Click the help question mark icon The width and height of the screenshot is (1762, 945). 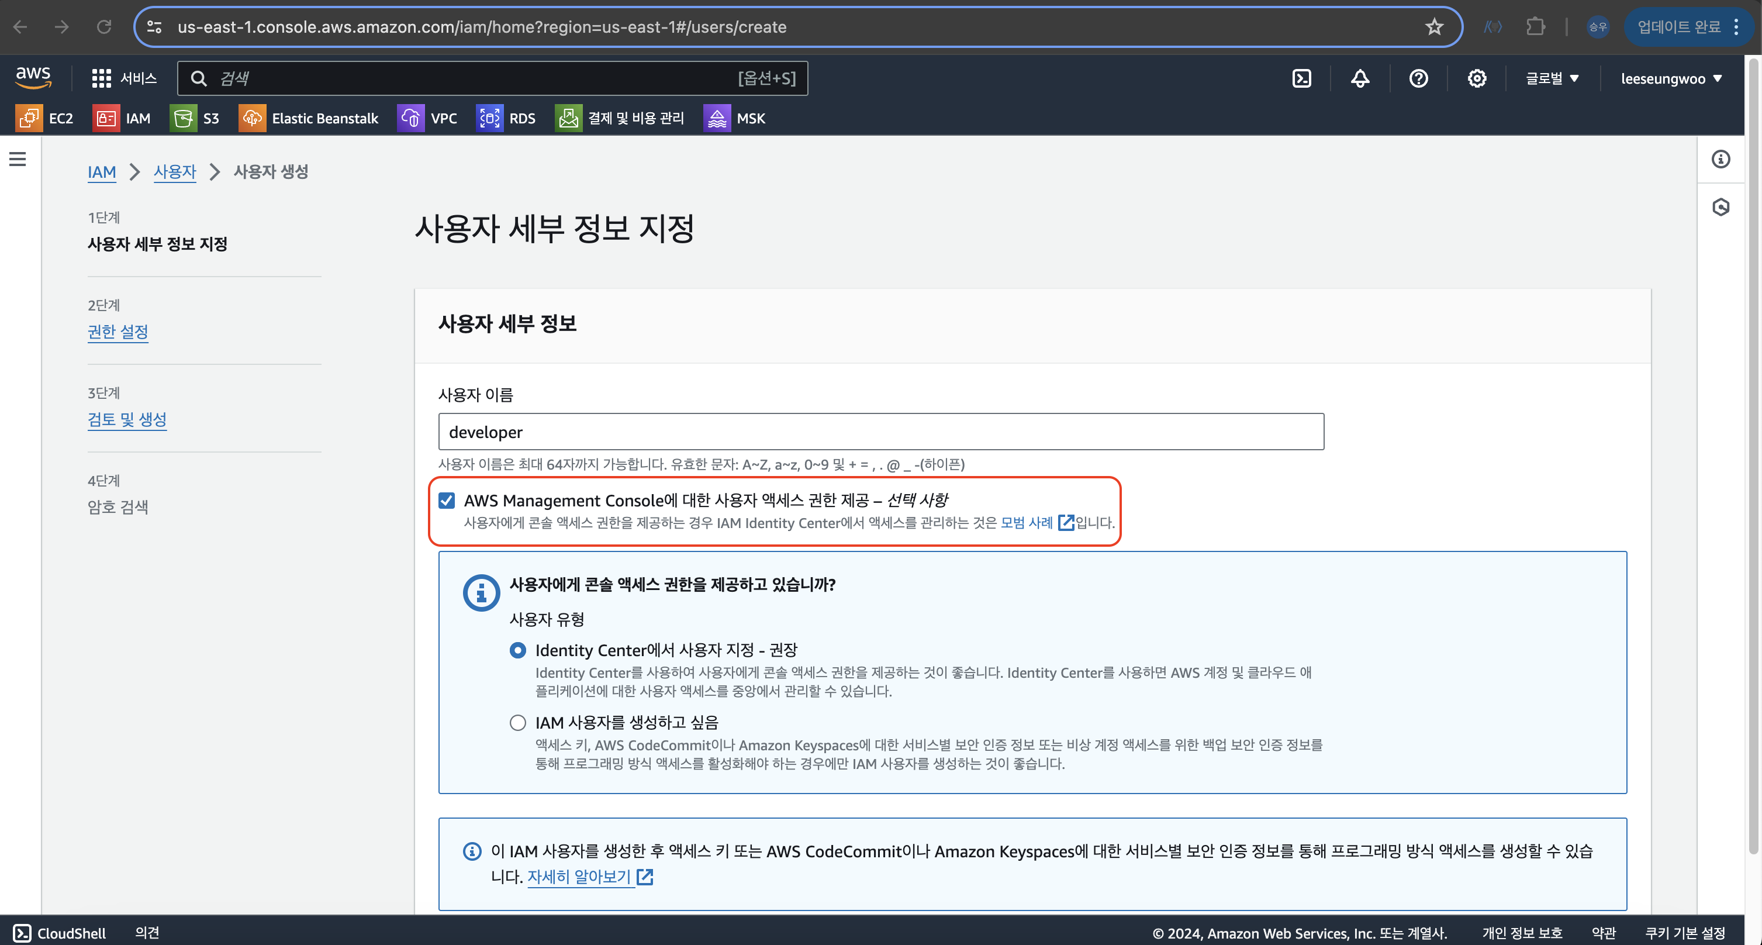[x=1418, y=79]
